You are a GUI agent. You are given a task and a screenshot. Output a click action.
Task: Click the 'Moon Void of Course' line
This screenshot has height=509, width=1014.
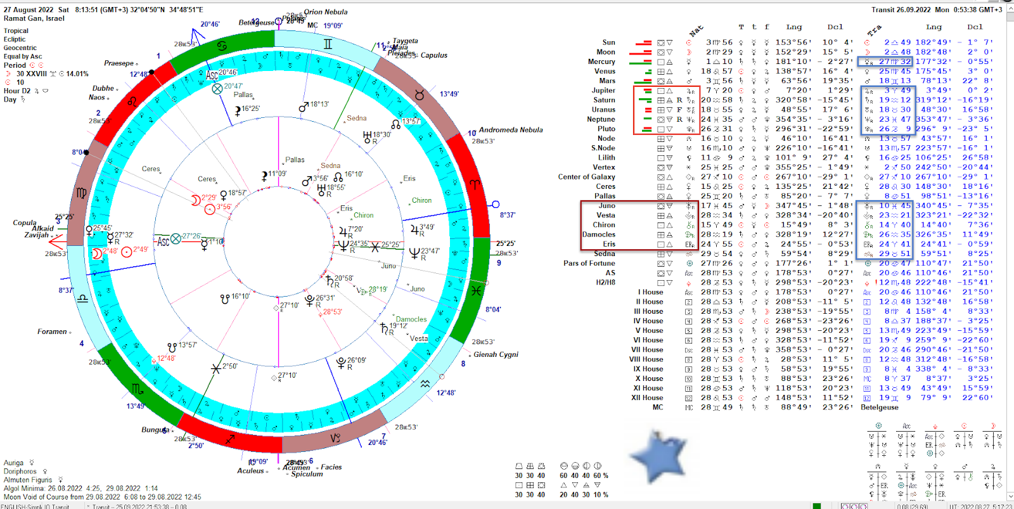(x=103, y=497)
